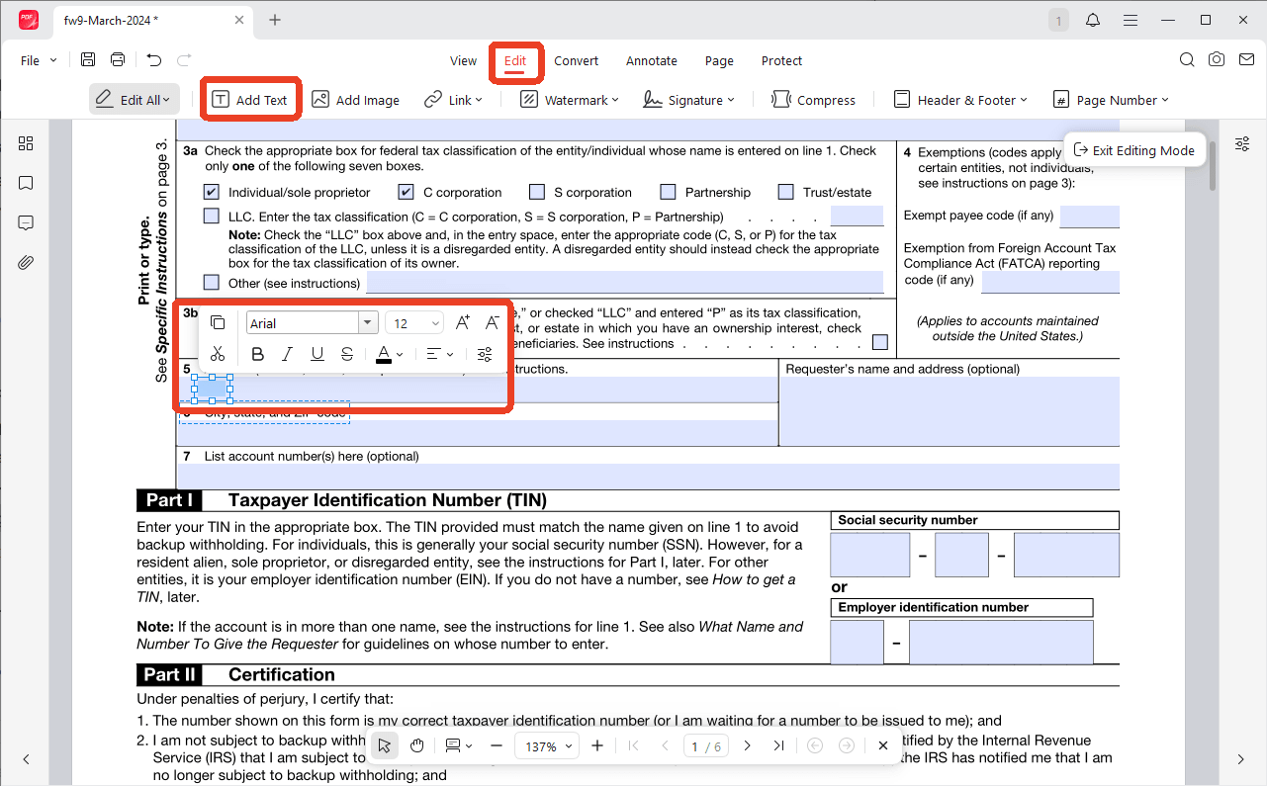This screenshot has width=1267, height=786.
Task: Switch to the View tab
Action: (463, 60)
